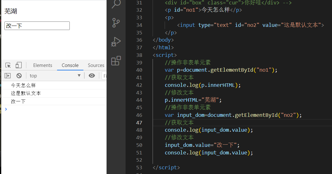This screenshot has height=174, width=332.
Task: Click the code p.innerHTML="芜湖" on line 44
Action: (193, 100)
